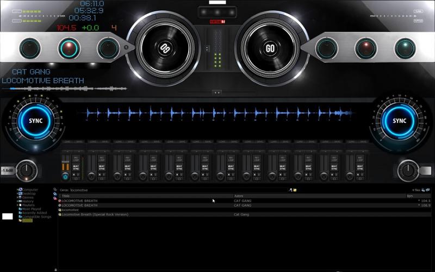The height and width of the screenshot is (272, 435).
Task: Click the round button nearest the right platter
Action: [327, 48]
